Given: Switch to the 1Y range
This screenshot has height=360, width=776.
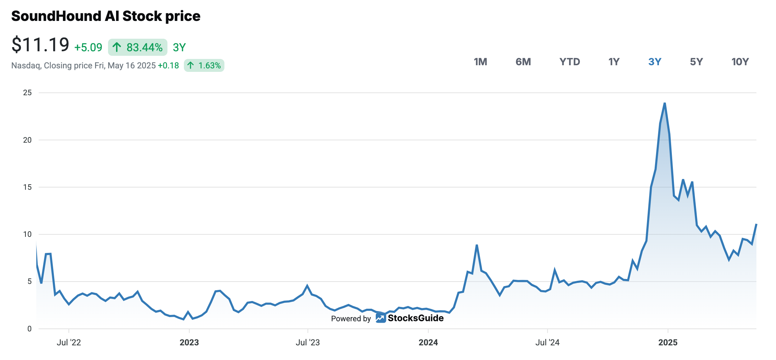Looking at the screenshot, I should [614, 62].
